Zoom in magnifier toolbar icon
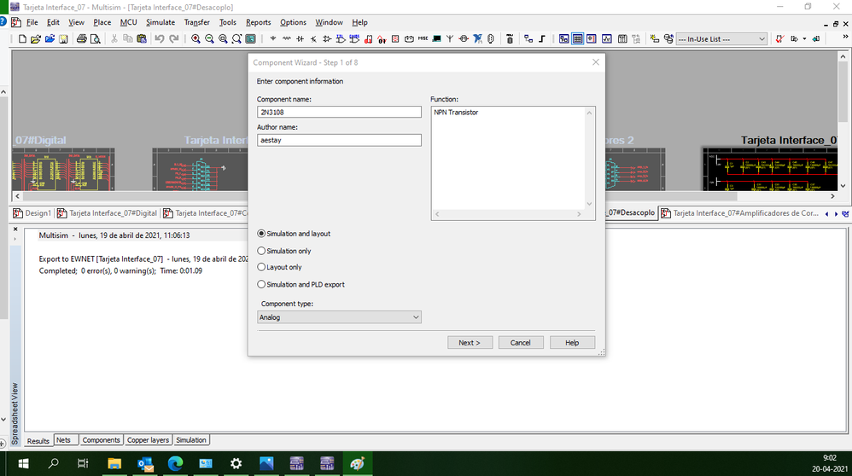This screenshot has height=476, width=852. [195, 38]
